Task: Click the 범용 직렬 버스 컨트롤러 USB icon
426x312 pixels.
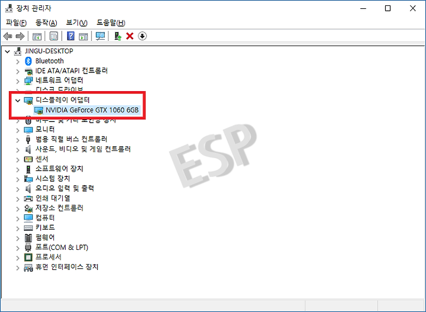Action: click(x=28, y=139)
